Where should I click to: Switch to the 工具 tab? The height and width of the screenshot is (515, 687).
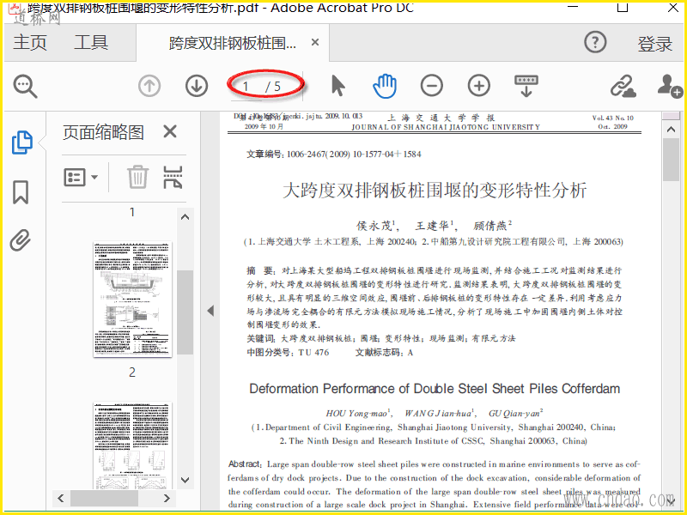pyautogui.click(x=91, y=42)
